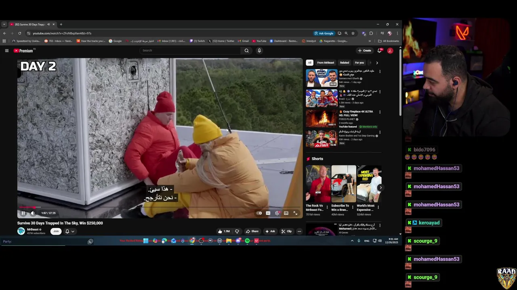
Task: Open options for The Rock Vs short
Action: [x=327, y=207]
